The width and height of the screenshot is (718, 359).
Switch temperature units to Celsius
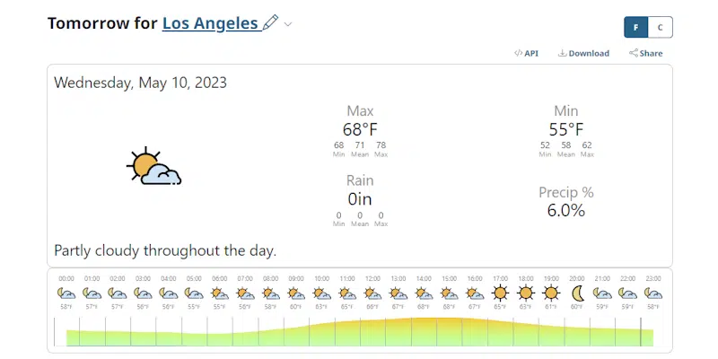[660, 27]
